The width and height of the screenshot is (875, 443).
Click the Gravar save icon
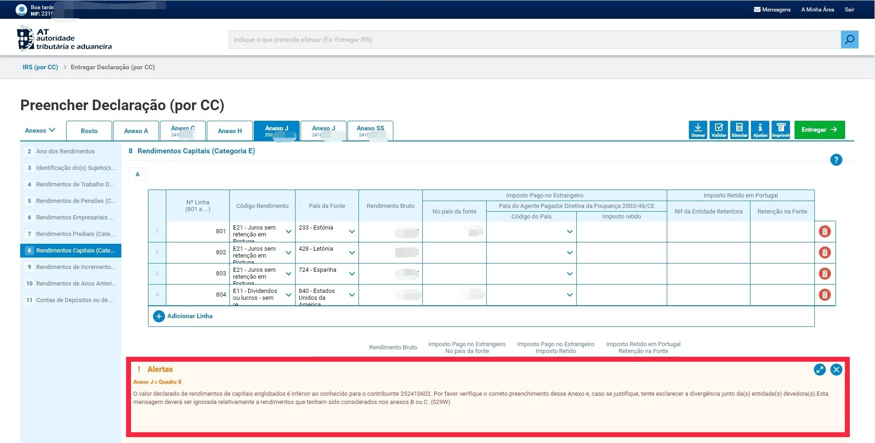(698, 129)
